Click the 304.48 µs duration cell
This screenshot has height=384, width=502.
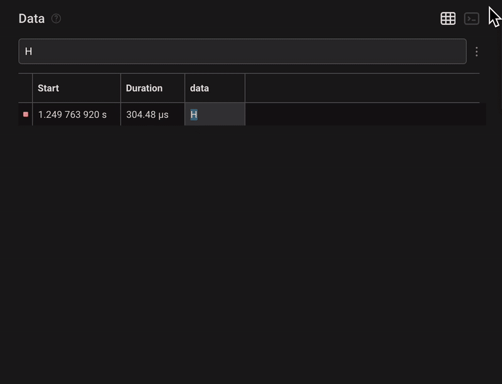tap(152, 114)
